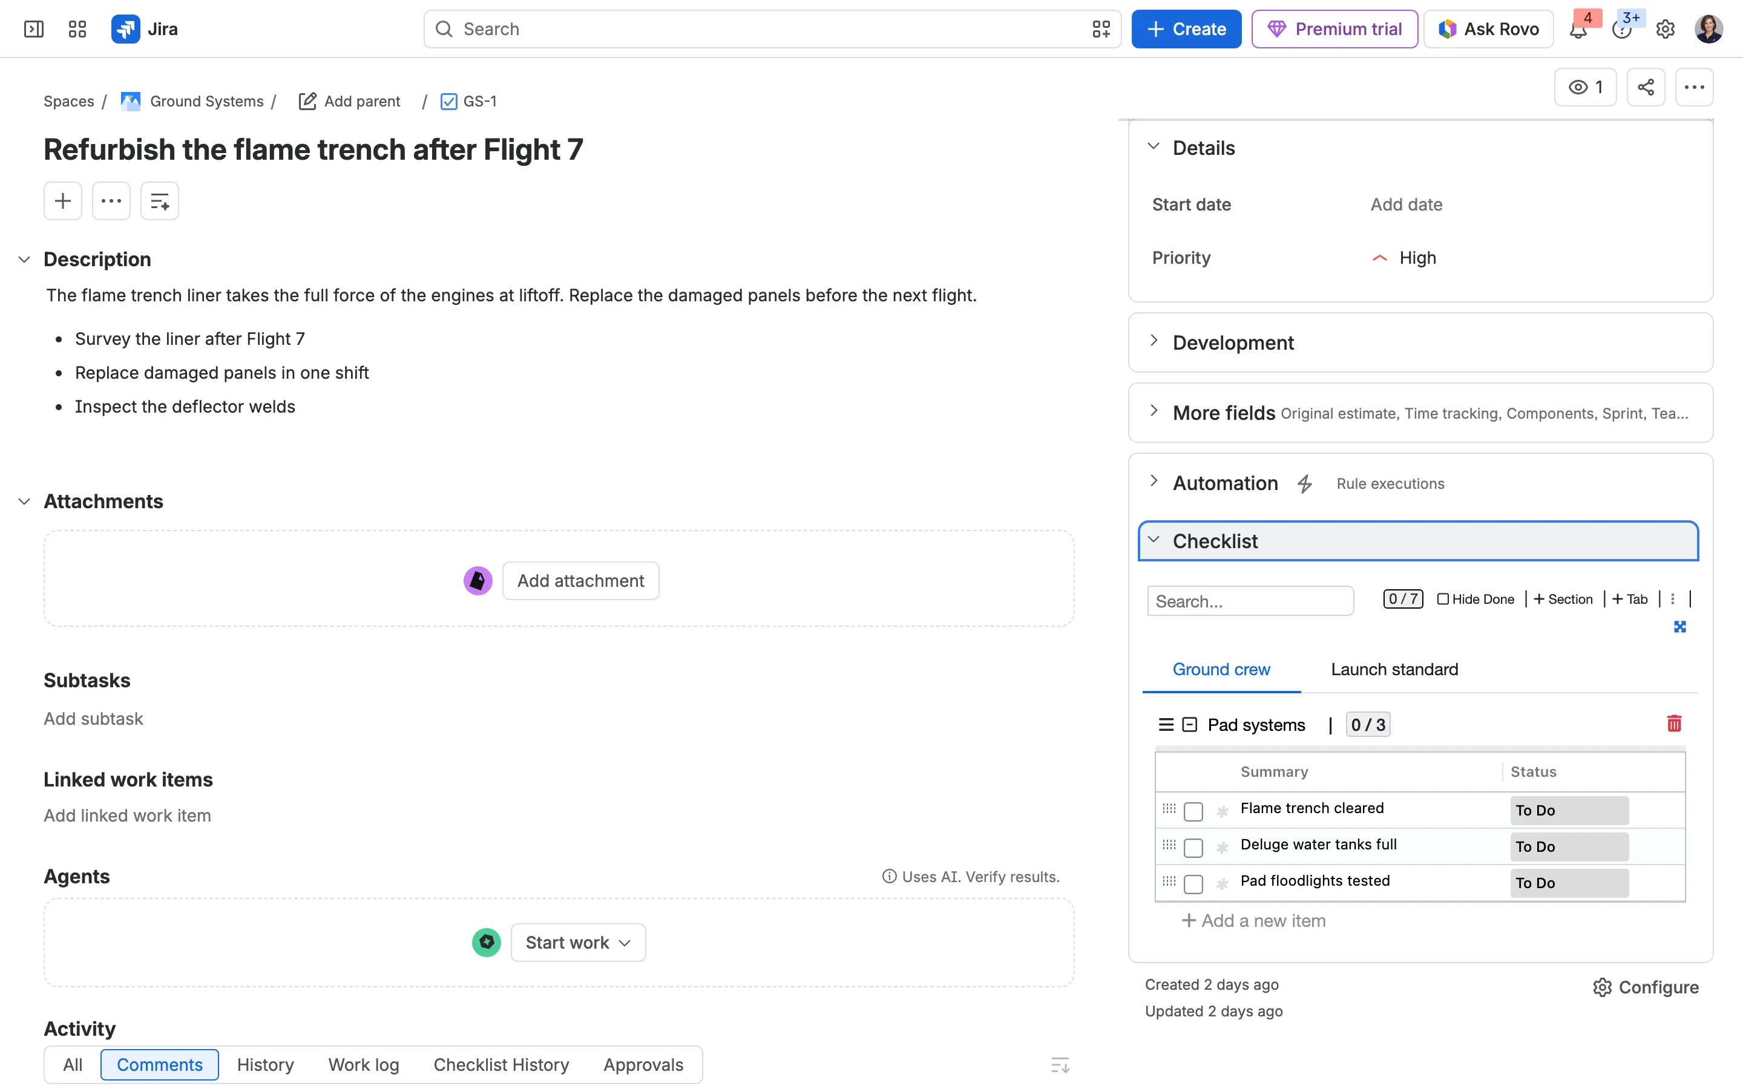Screen dimensions: 1743x1089
Task: Open the help icon with 3+ badge
Action: tap(1621, 29)
